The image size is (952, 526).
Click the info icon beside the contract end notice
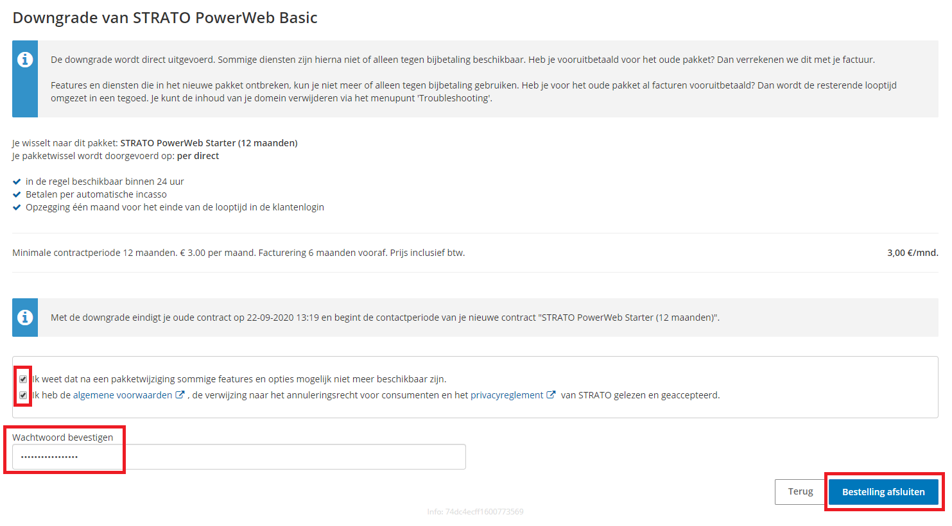tap(25, 318)
